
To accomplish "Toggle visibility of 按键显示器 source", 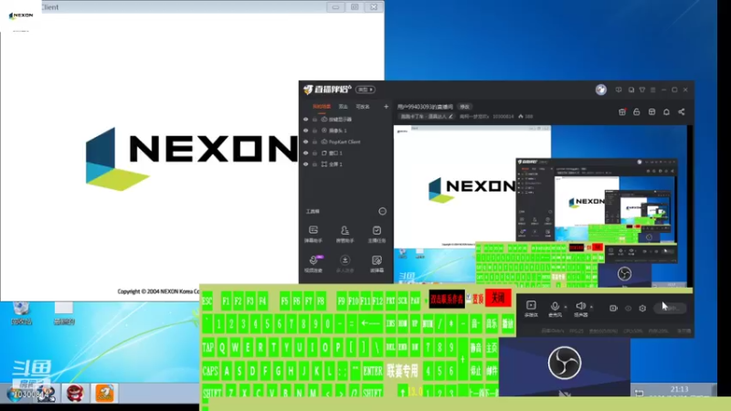I will click(306, 120).
